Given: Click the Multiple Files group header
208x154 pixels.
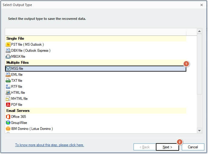Looking at the screenshot, I should point(96,63).
